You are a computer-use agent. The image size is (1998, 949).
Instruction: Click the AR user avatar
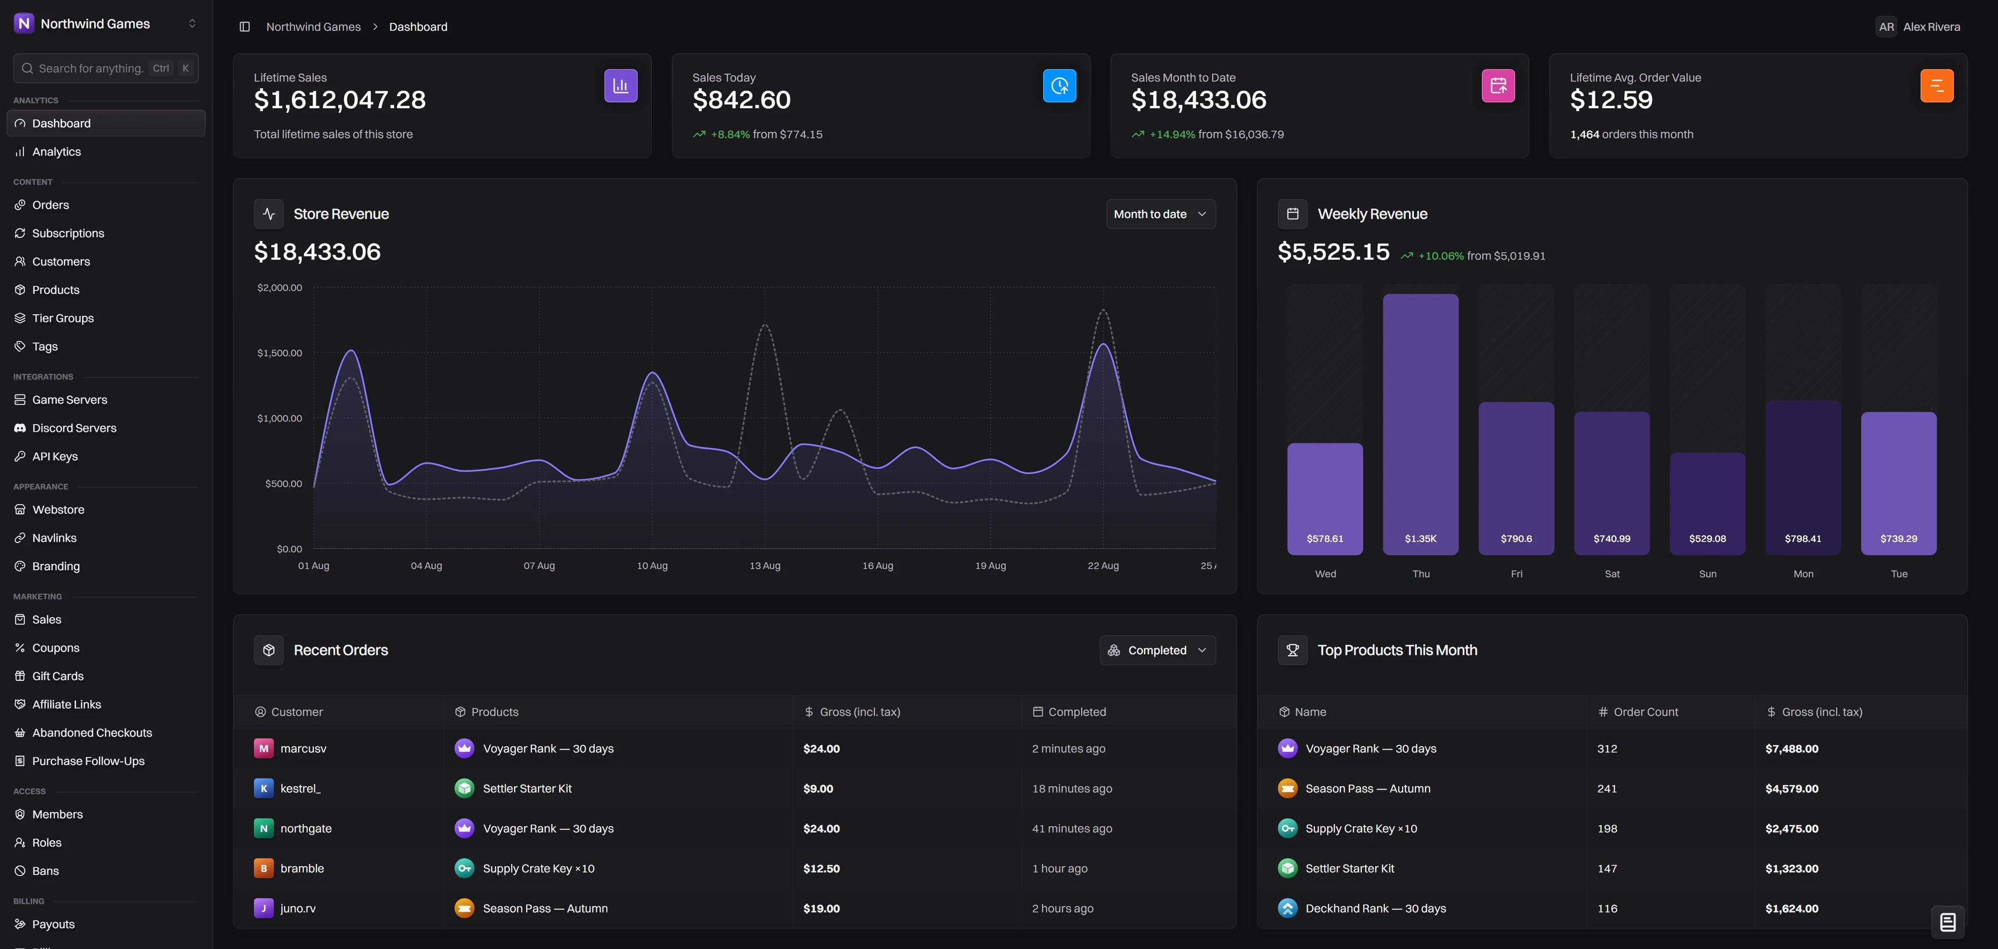click(x=1886, y=27)
